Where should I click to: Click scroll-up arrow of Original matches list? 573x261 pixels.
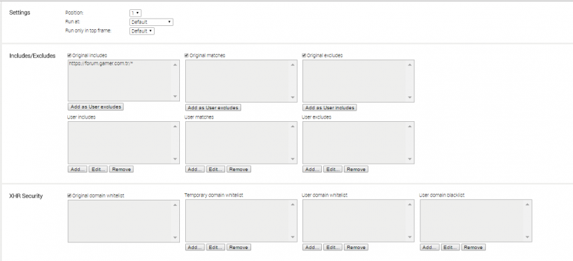[x=292, y=65]
